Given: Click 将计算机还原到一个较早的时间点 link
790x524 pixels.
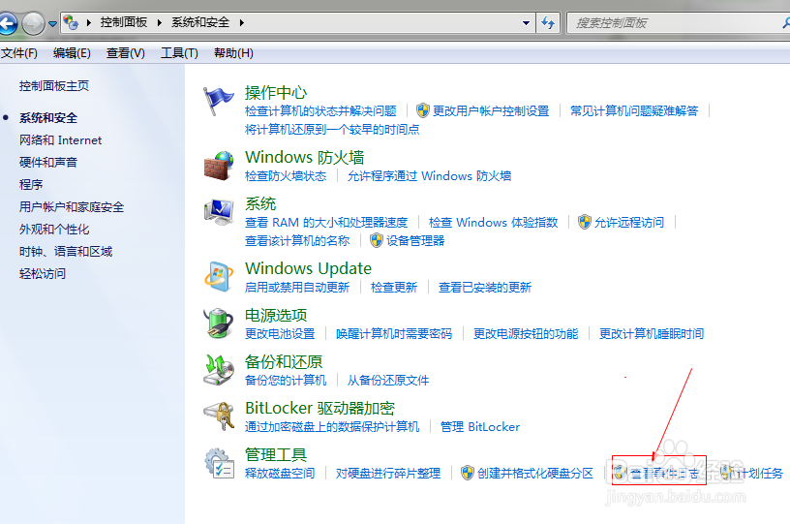Looking at the screenshot, I should click(x=332, y=130).
